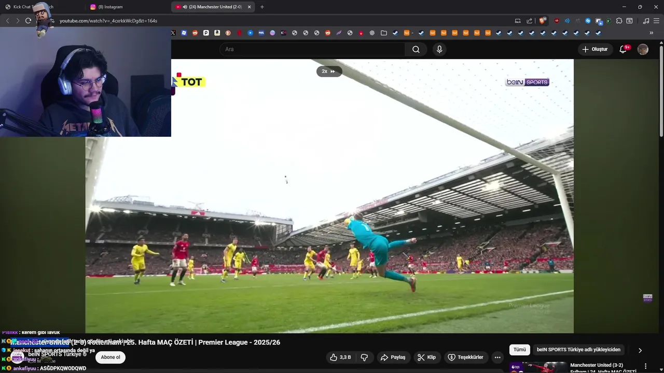Open the YouTube account avatar menu
664x373 pixels.
point(643,49)
